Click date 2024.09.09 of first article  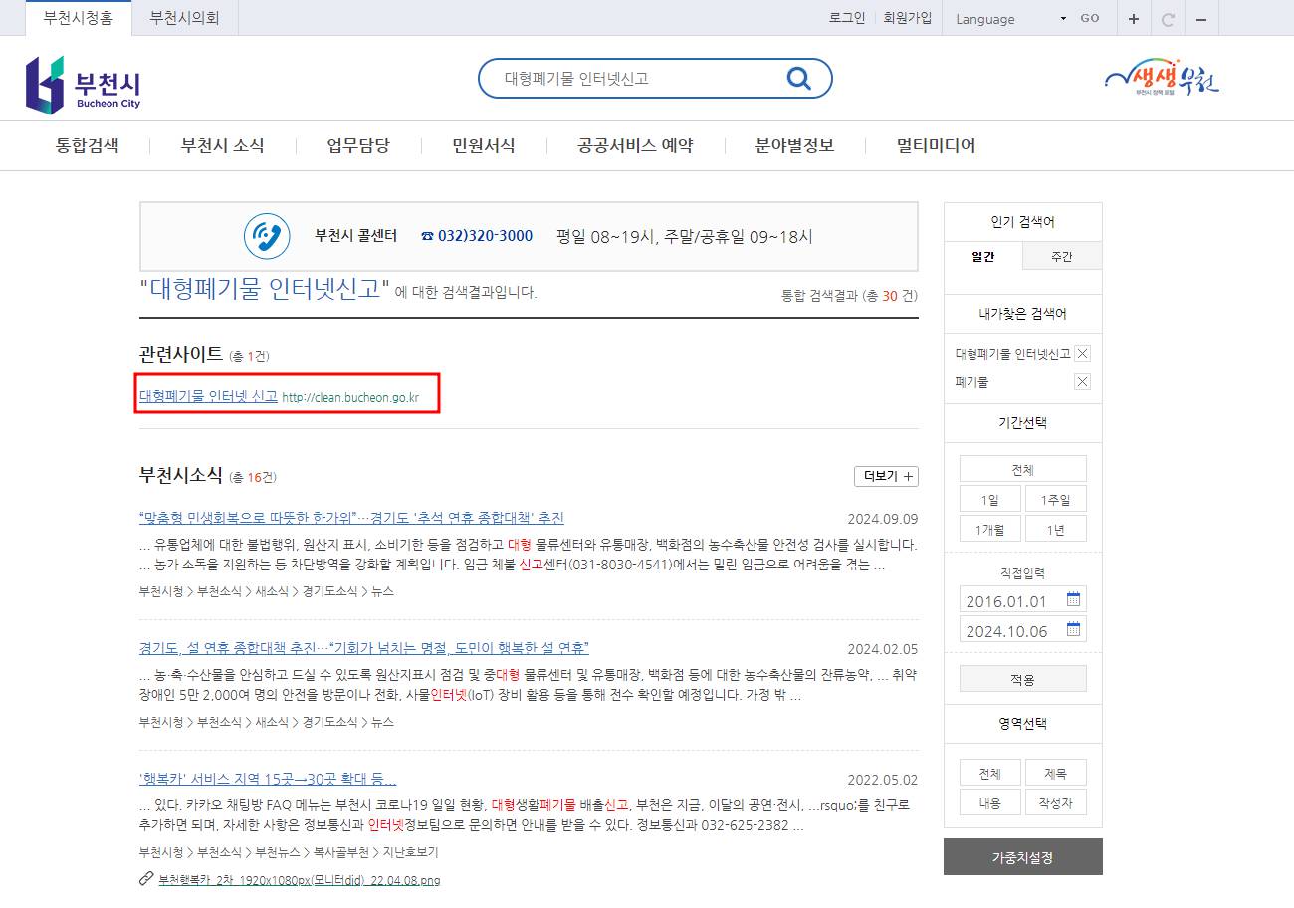tap(883, 519)
